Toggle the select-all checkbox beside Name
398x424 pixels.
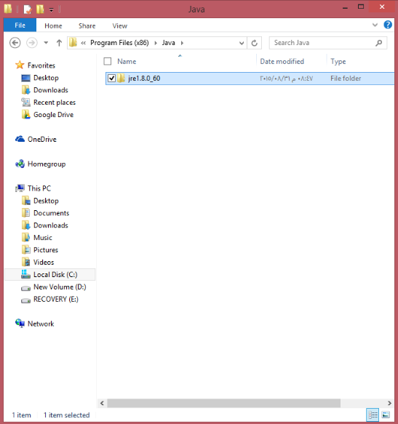pyautogui.click(x=108, y=61)
